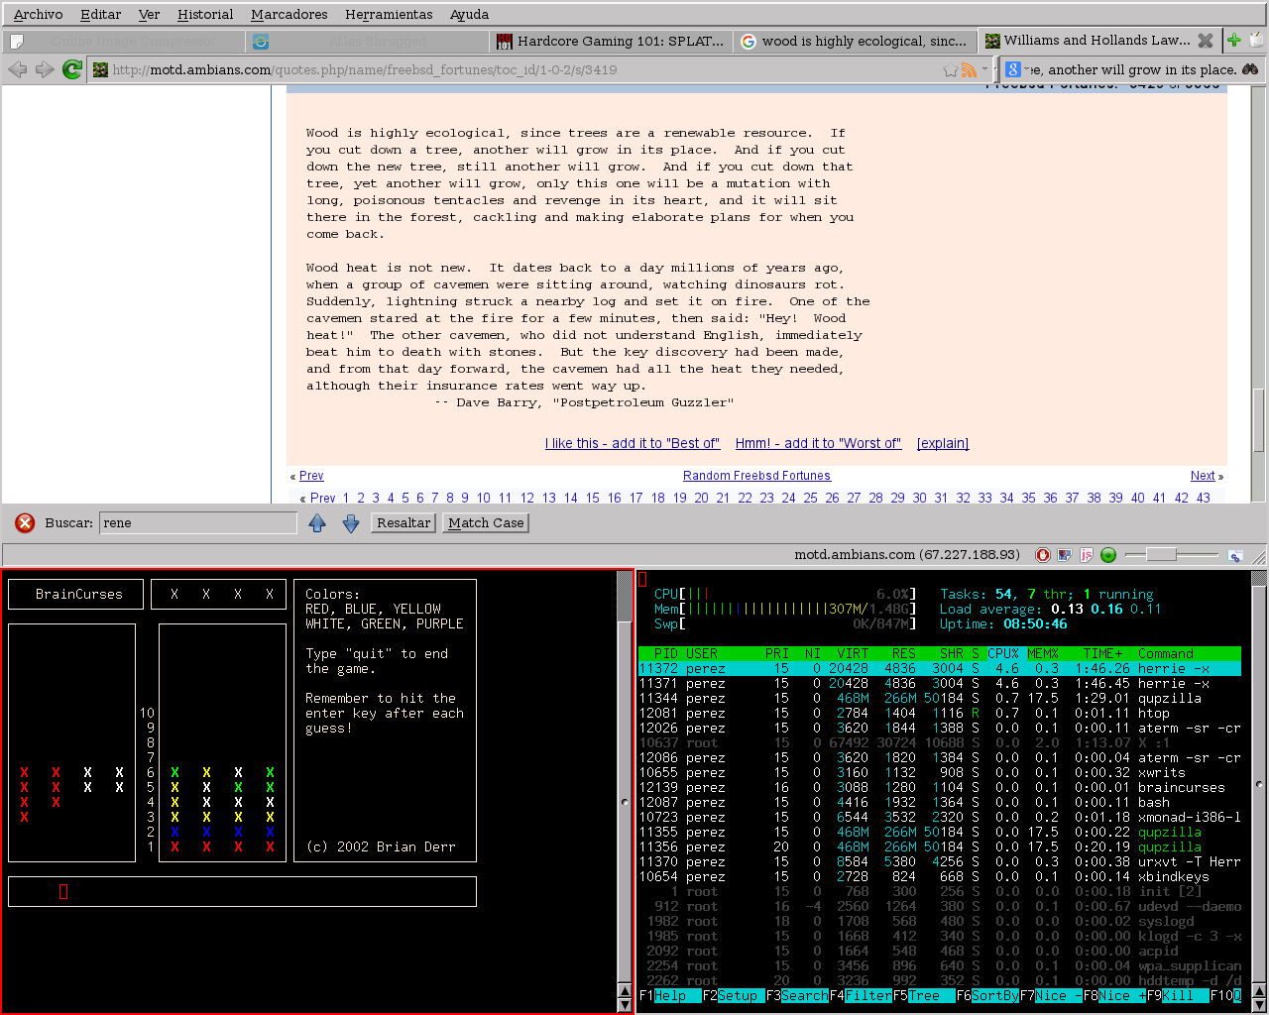Toggle the Resaltar highlight button
Screen dimensions: 1269x1015
(404, 523)
